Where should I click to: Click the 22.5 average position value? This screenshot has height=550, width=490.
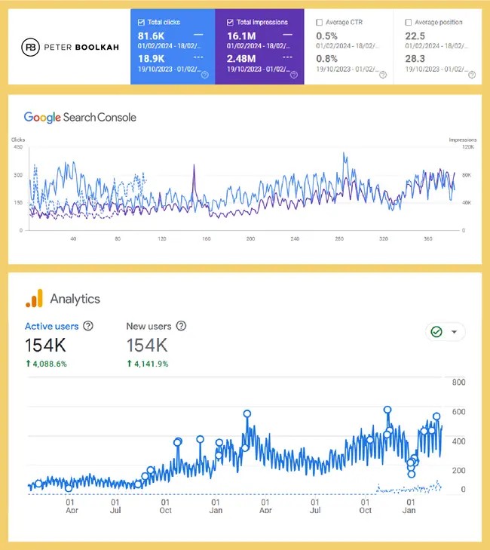pos(415,36)
